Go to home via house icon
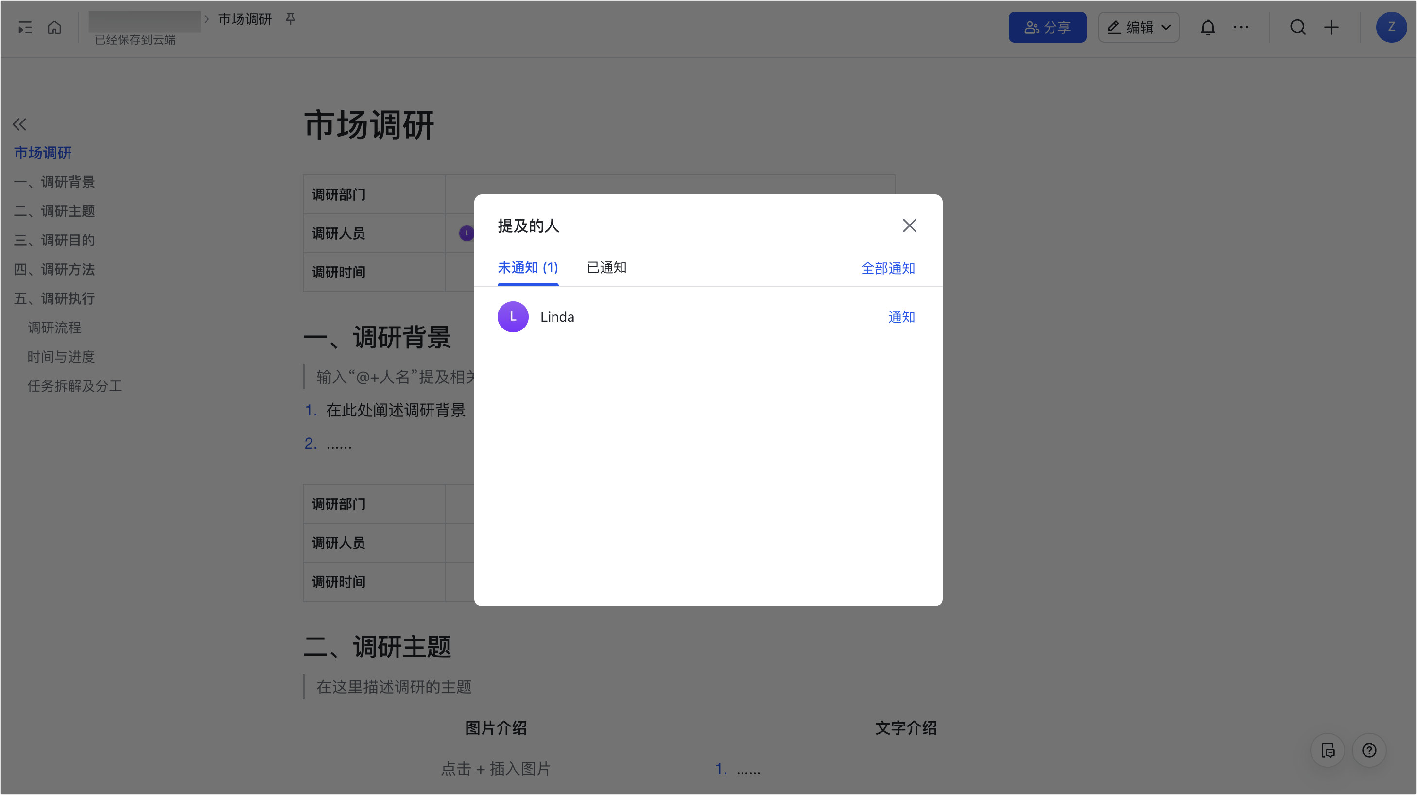The width and height of the screenshot is (1417, 795). tap(54, 27)
